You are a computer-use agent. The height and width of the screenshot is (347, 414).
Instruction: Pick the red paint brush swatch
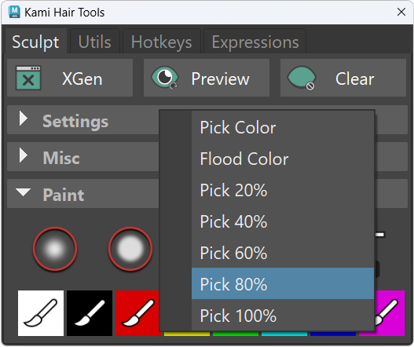[x=137, y=313]
